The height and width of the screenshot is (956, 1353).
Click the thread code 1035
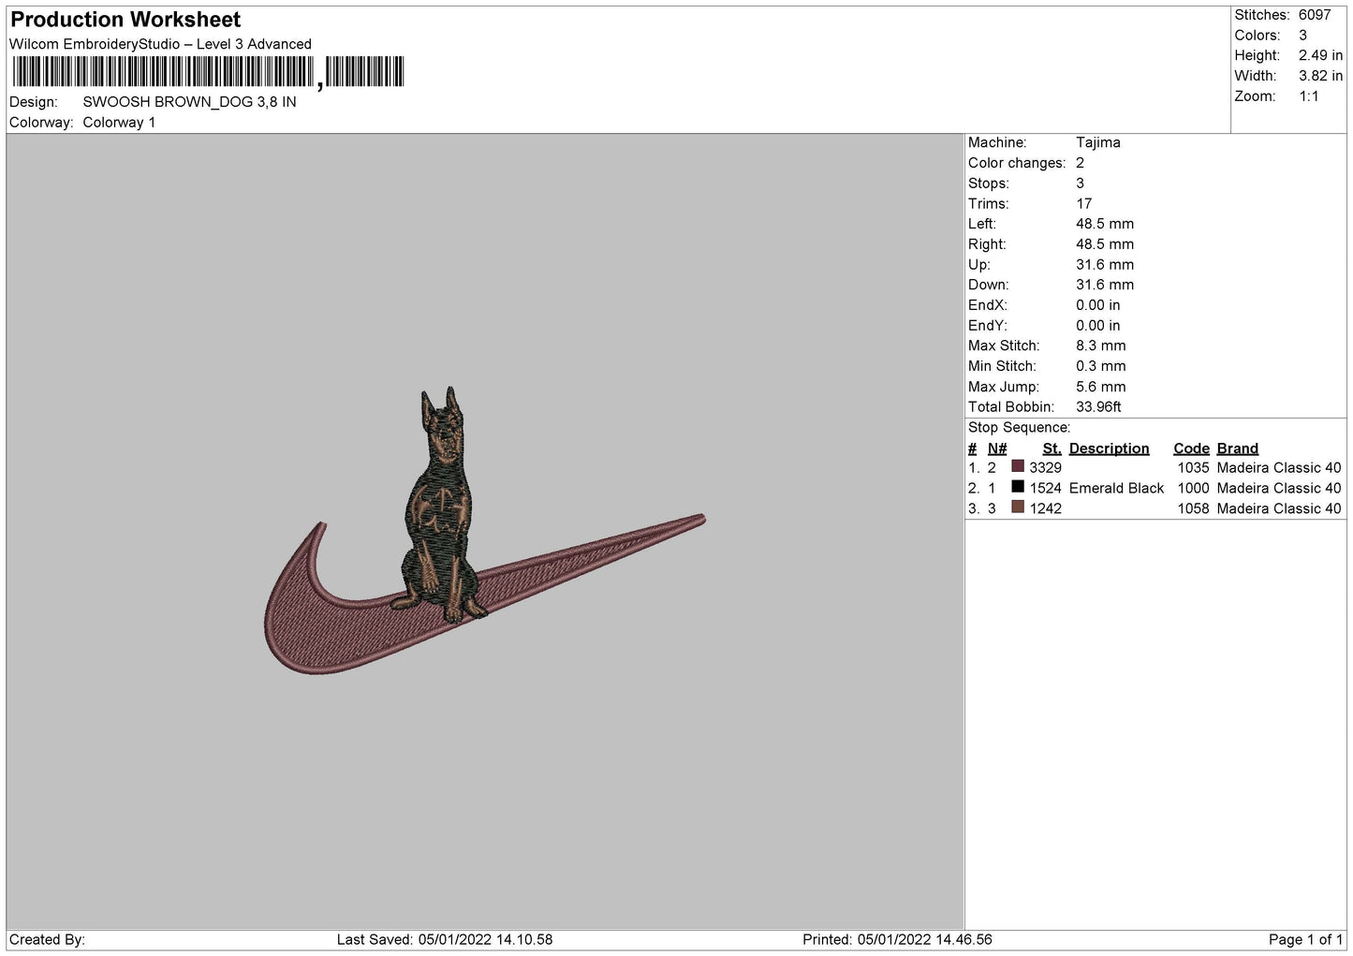[1193, 468]
